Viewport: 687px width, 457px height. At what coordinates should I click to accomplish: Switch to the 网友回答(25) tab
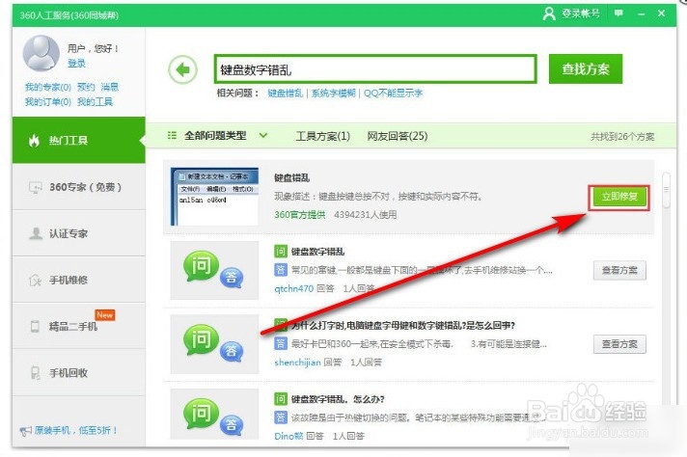(x=398, y=136)
